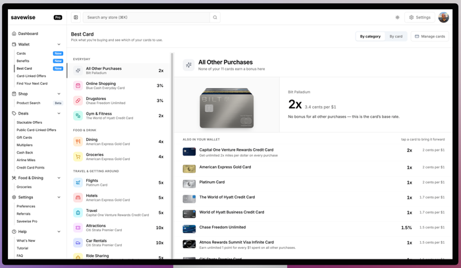Screen dimensions: 461x268
Task: Collapse the Help section chevron
Action: 59,232
